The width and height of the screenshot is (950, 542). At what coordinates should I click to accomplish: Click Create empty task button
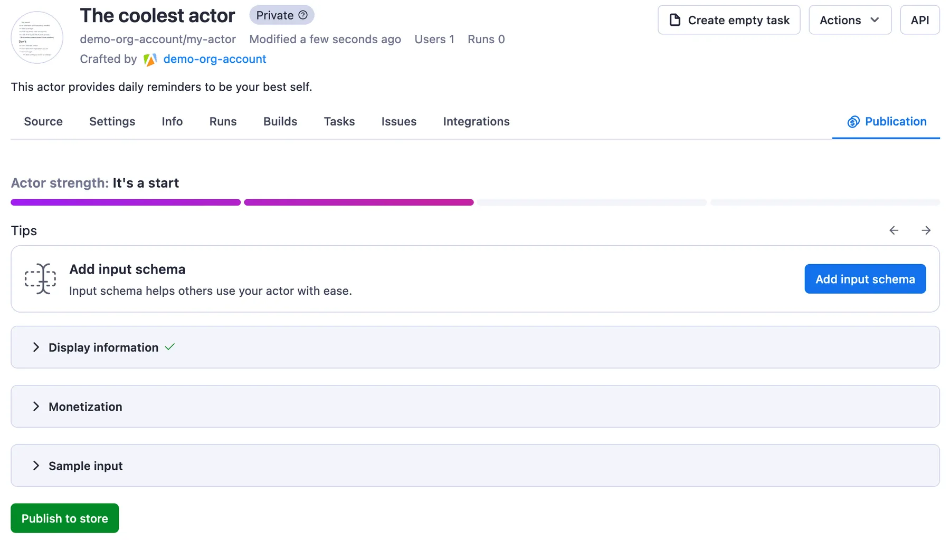(729, 20)
